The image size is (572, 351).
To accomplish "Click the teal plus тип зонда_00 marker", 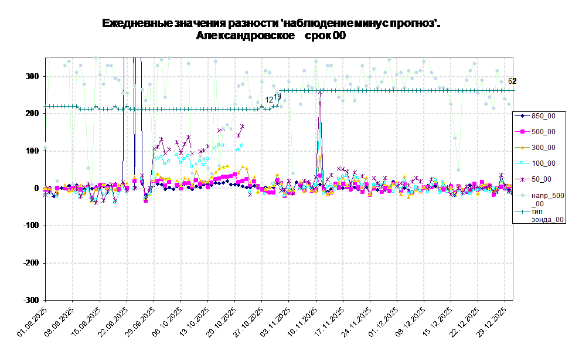I will click(x=522, y=211).
